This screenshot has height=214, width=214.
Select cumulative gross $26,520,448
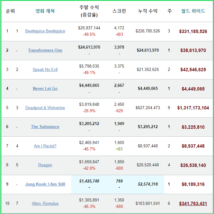click(148, 165)
